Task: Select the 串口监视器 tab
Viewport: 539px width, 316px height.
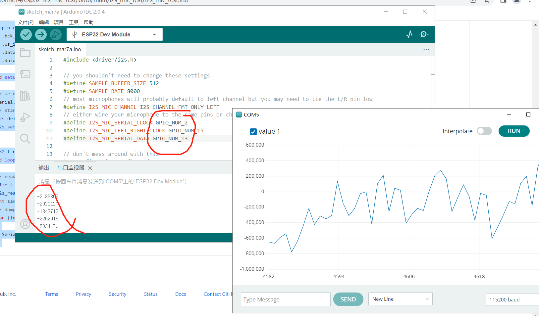Action: 71,168
